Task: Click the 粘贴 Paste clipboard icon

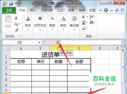Action: tap(8, 19)
